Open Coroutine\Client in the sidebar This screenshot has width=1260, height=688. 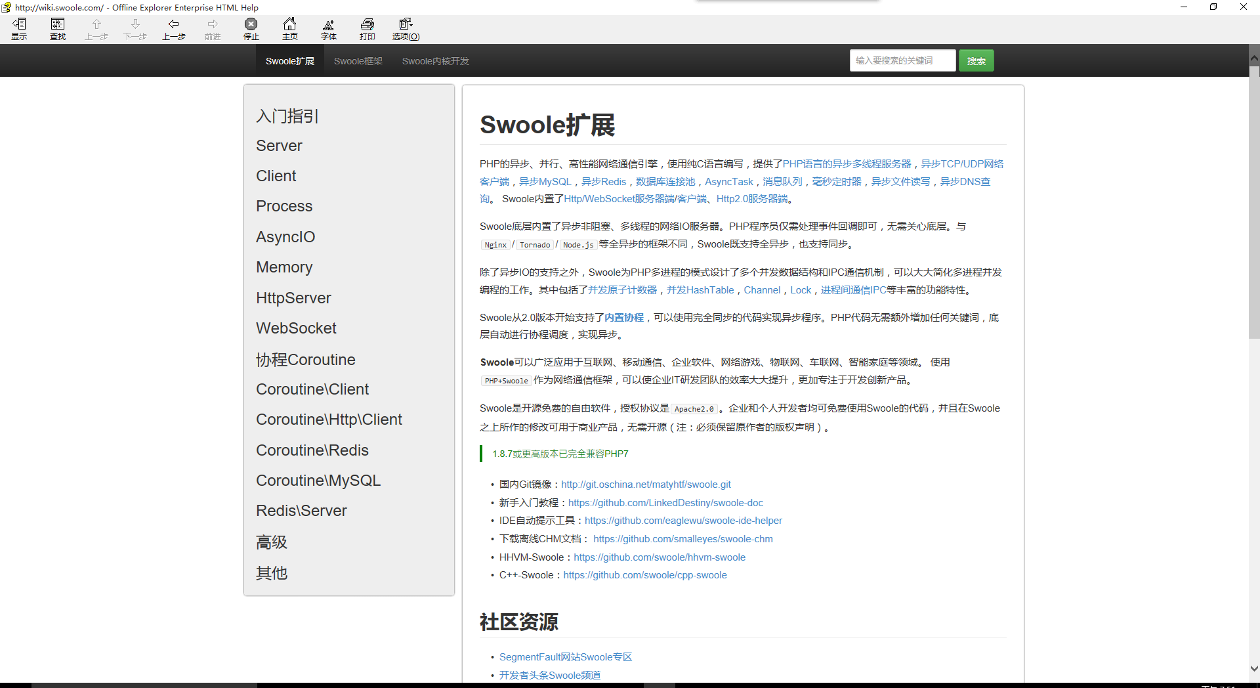312,389
